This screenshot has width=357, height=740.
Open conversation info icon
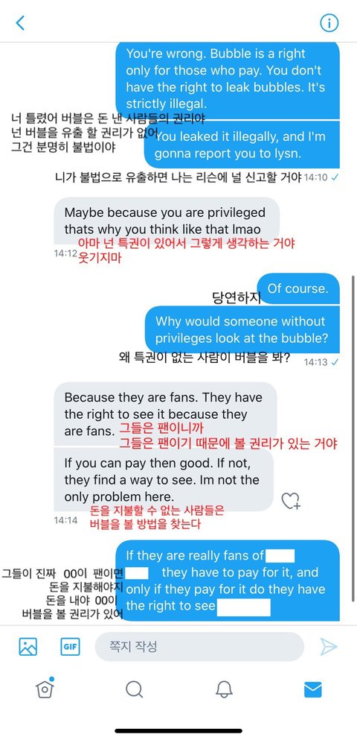[x=329, y=22]
